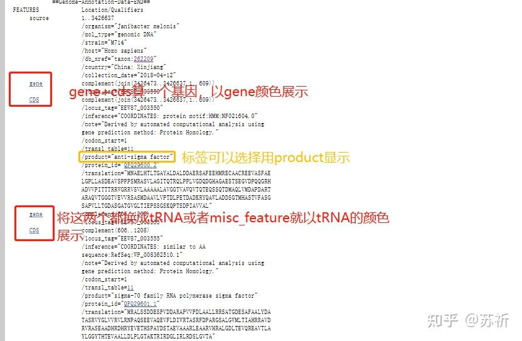Open the underlined transl_table 11 link
This screenshot has width=522, height=341.
(130, 288)
